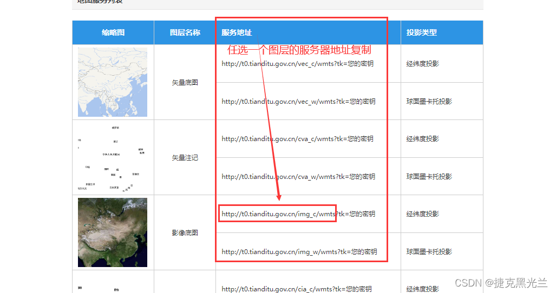Click the img_c/wmts service address
This screenshot has height=293, width=556.
(x=298, y=214)
